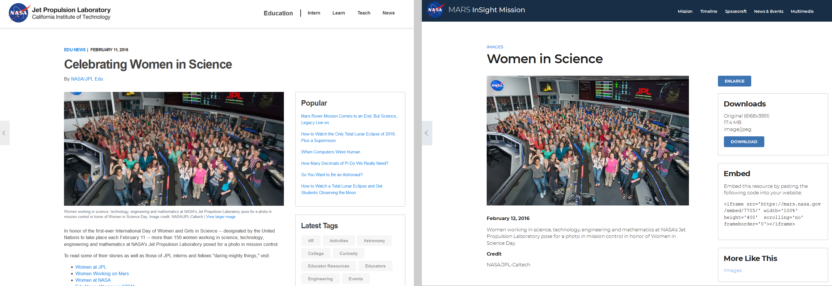Click the NASA logo on Mars InSight page
Image resolution: width=832 pixels, height=286 pixels.
[436, 10]
